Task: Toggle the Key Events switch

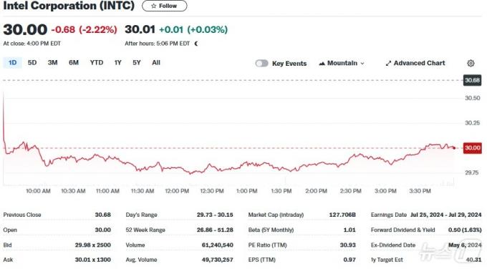Action: pyautogui.click(x=261, y=63)
